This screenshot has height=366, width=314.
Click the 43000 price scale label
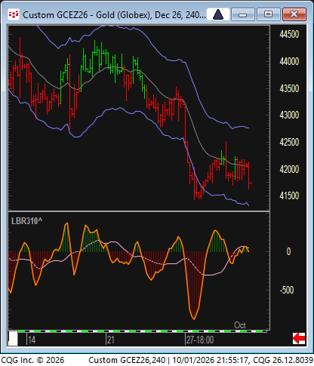[x=289, y=115]
